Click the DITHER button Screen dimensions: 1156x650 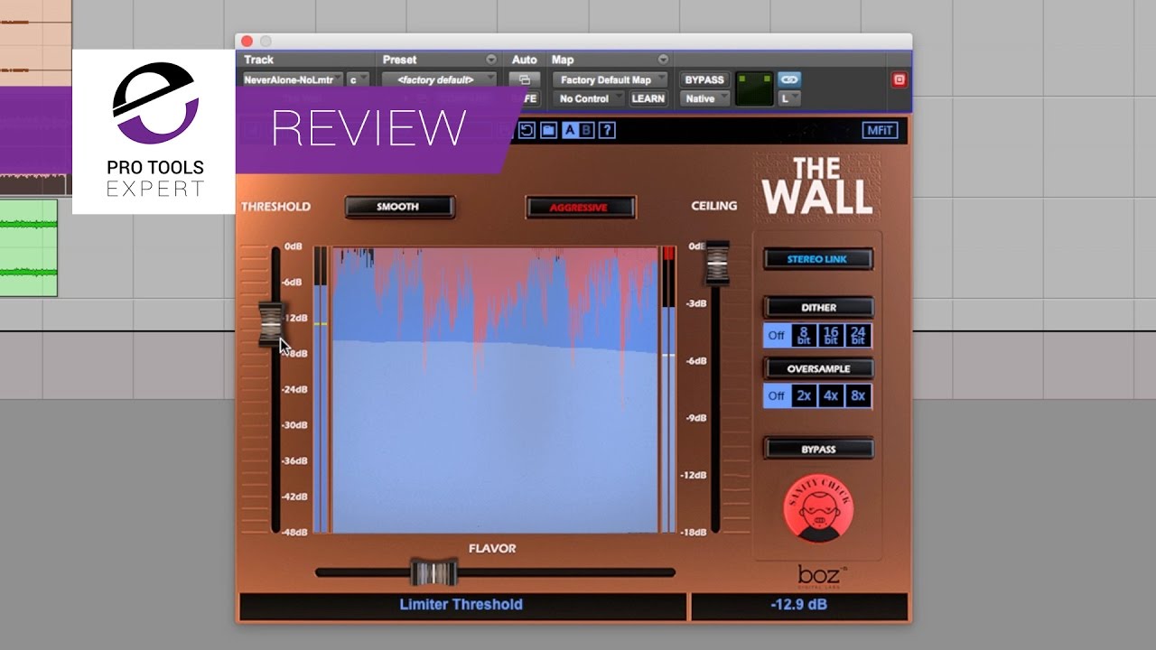[818, 307]
